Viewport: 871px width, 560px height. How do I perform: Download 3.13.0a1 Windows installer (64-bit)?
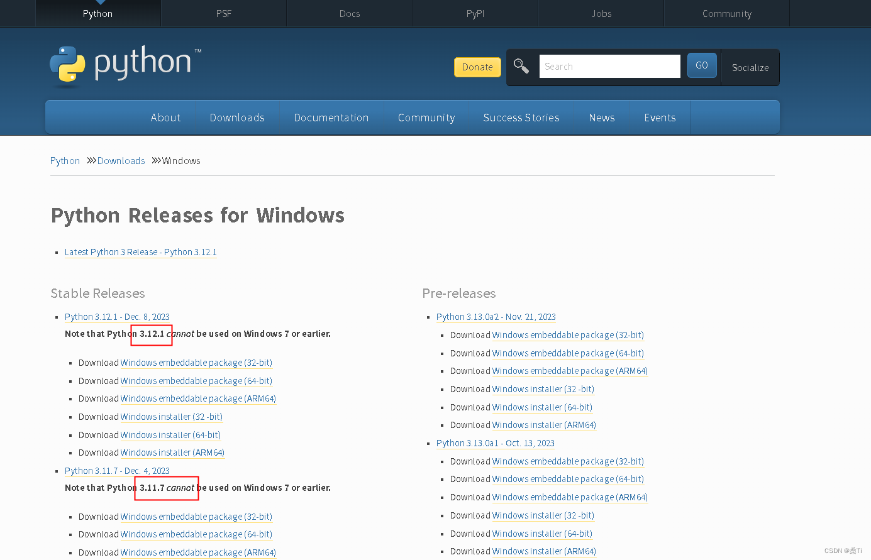pyautogui.click(x=542, y=534)
